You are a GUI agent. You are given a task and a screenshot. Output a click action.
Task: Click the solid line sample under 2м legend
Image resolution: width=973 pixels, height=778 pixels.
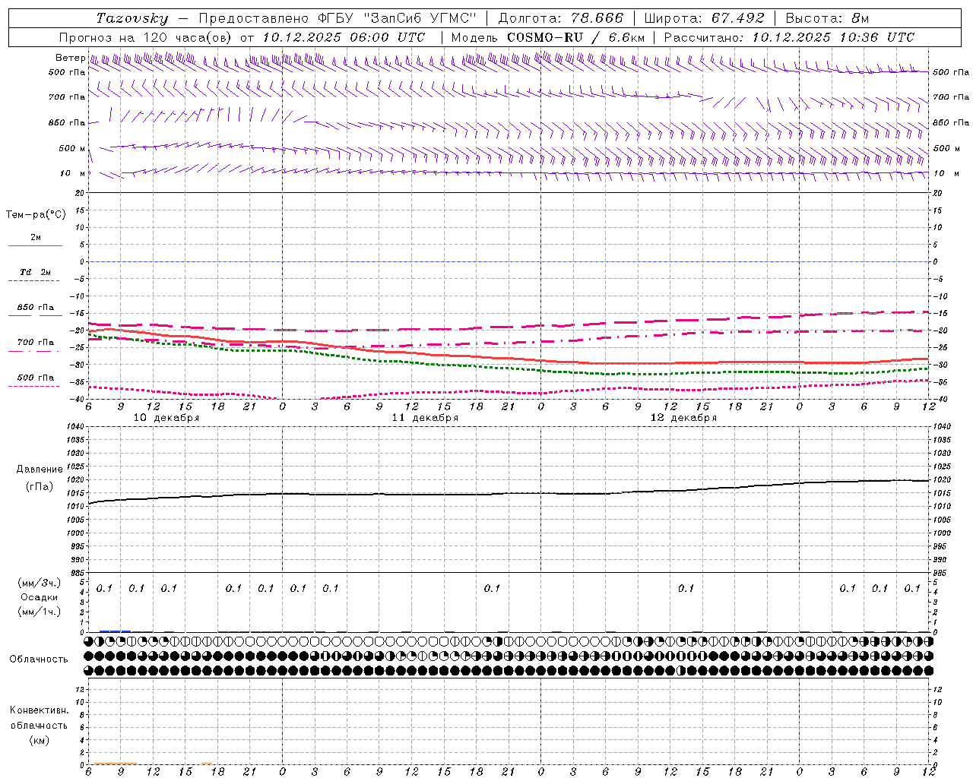point(35,246)
